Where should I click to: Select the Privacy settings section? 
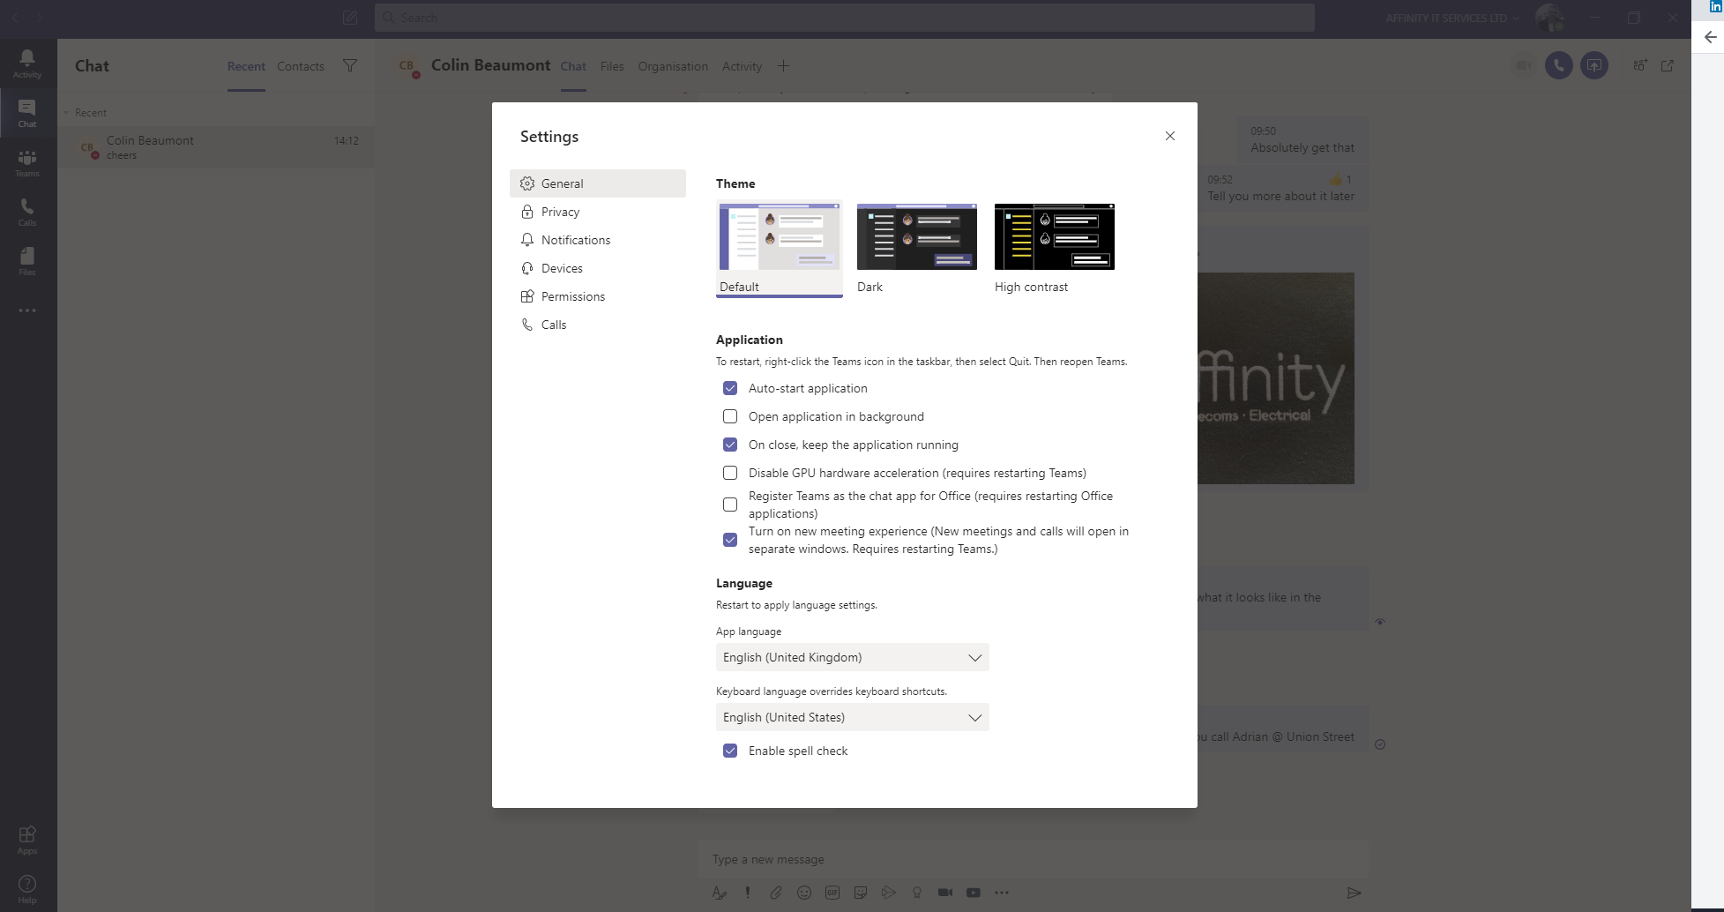coord(598,212)
